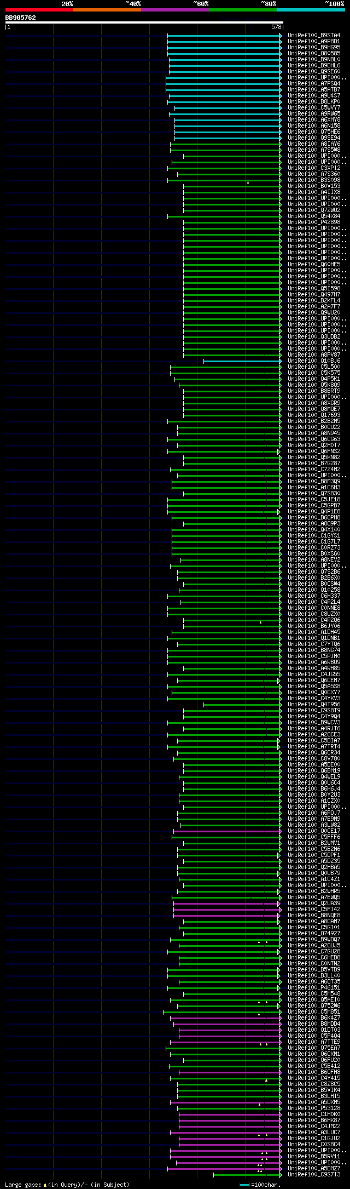Image resolution: width=350 pixels, height=1189 pixels.
Task: Click the UniRef100_Q4P1E8 entry
Action: 314,512
